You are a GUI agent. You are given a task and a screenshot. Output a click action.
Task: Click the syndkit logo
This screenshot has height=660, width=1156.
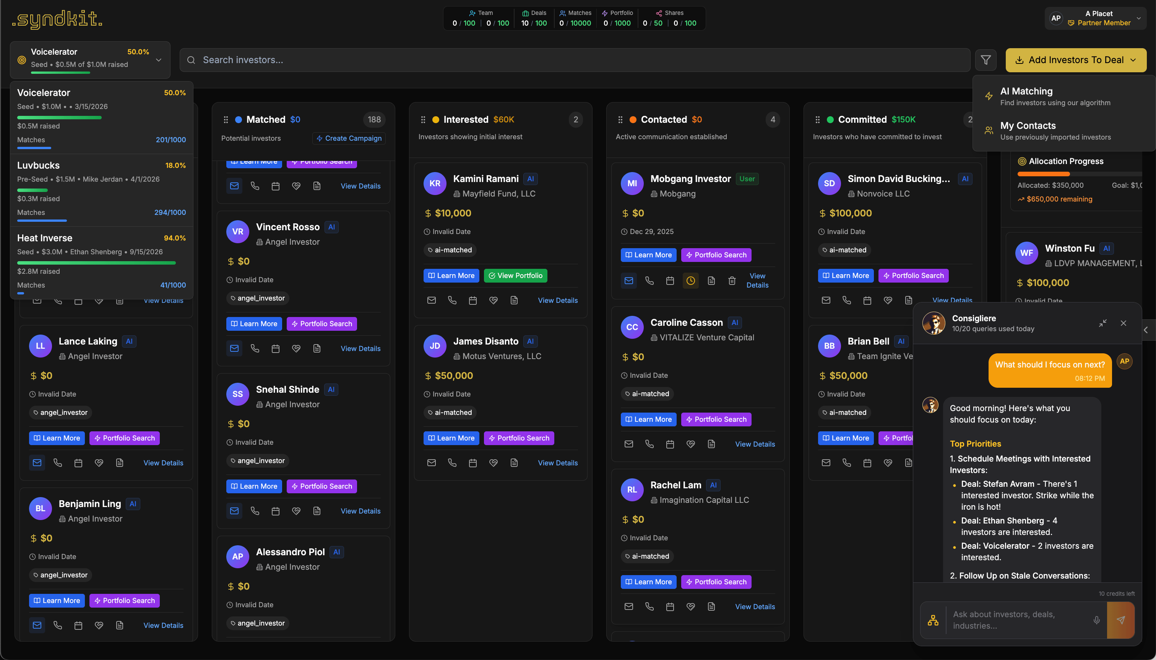pyautogui.click(x=57, y=19)
